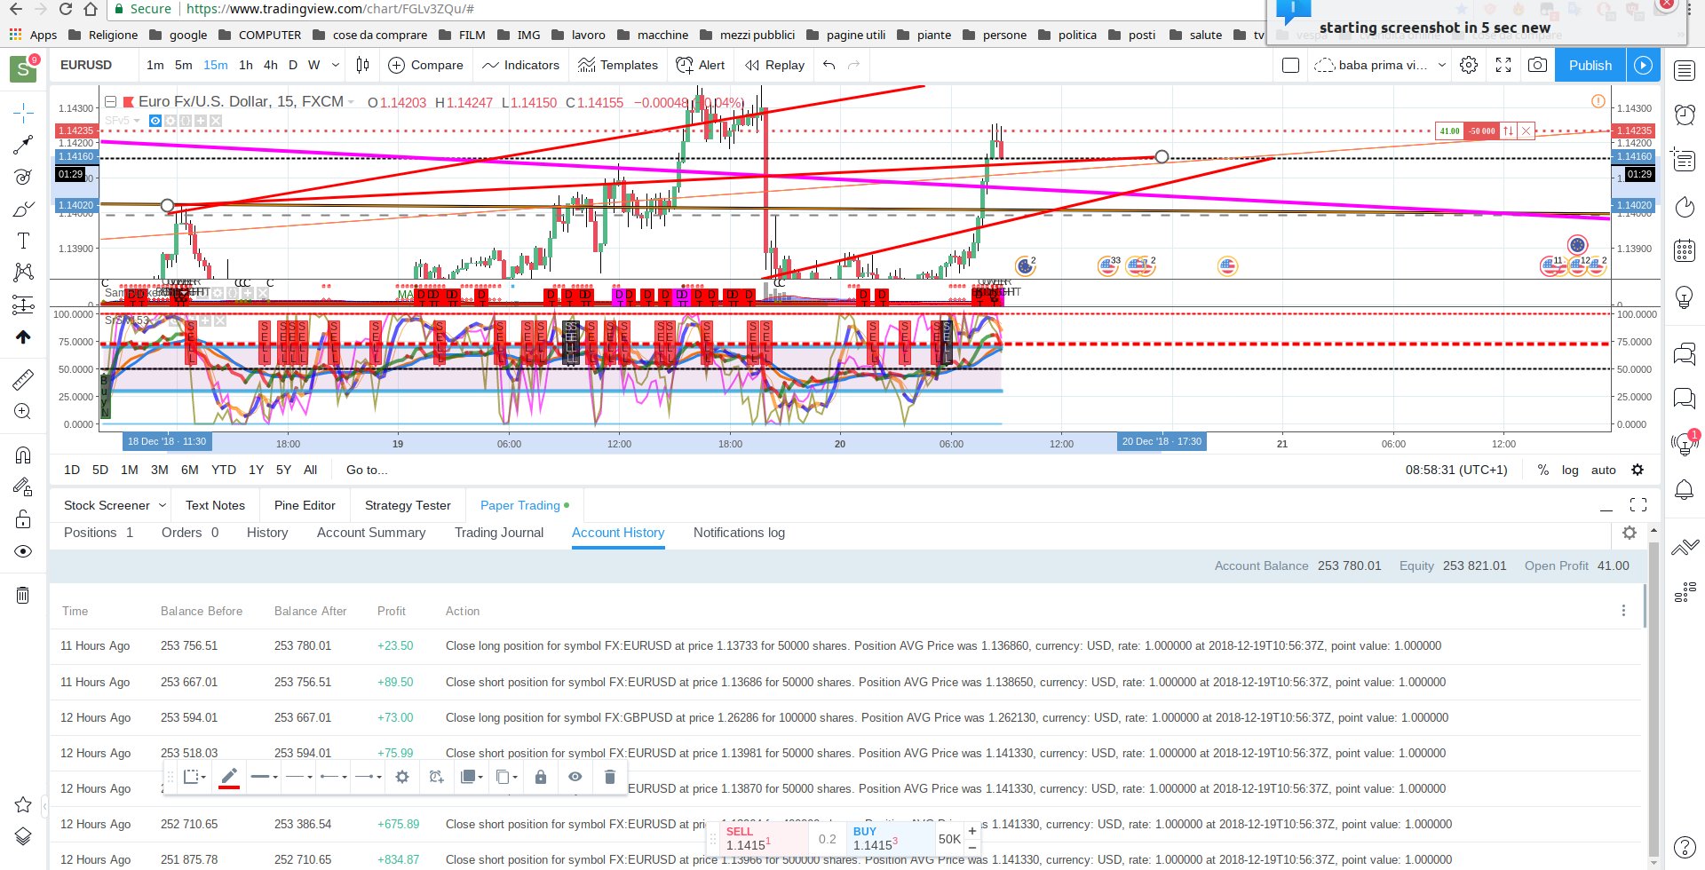Select the crosshair cursor tool
Image resolution: width=1705 pixels, height=870 pixels.
point(23,112)
